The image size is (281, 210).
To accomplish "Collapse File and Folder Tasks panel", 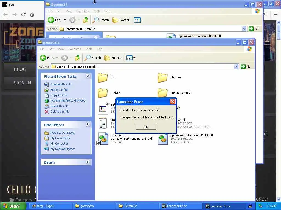I will click(x=88, y=76).
